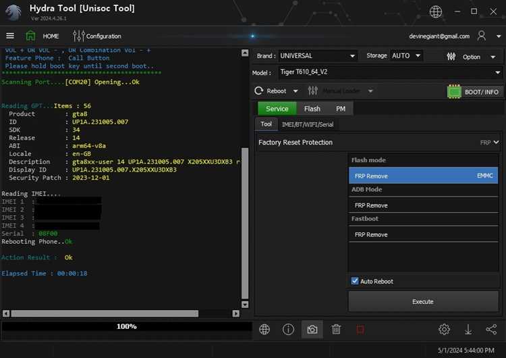Click the screenshot camera icon
Screen dimensions: 506x358
point(312,330)
